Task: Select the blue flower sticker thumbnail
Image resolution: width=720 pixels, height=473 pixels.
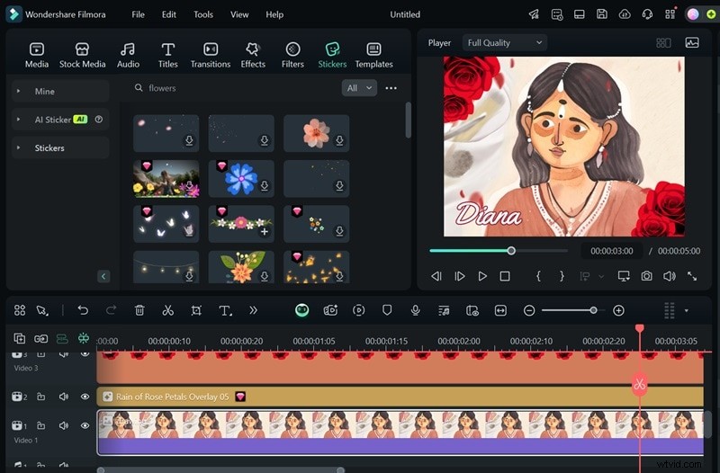Action: pos(241,178)
